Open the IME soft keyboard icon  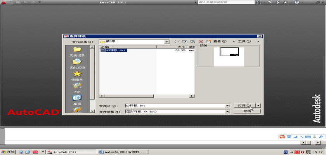click(308, 137)
